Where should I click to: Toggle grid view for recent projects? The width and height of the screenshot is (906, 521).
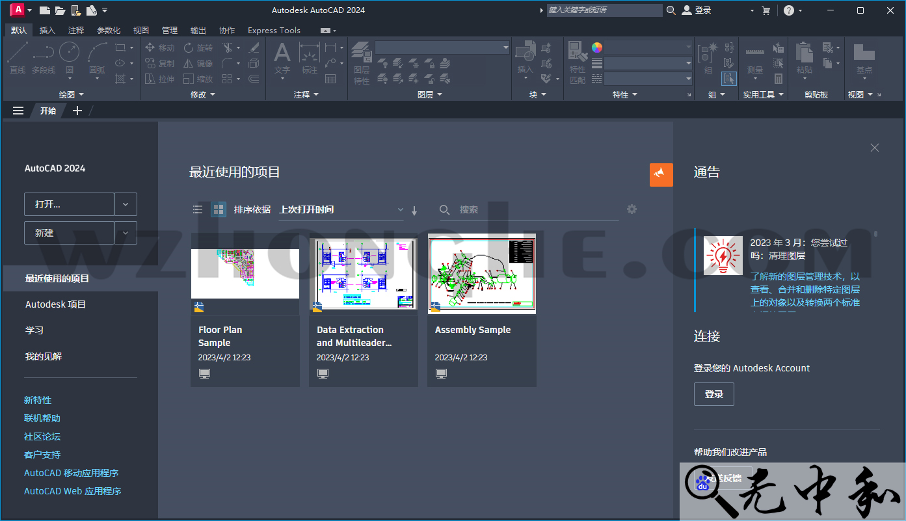point(218,209)
